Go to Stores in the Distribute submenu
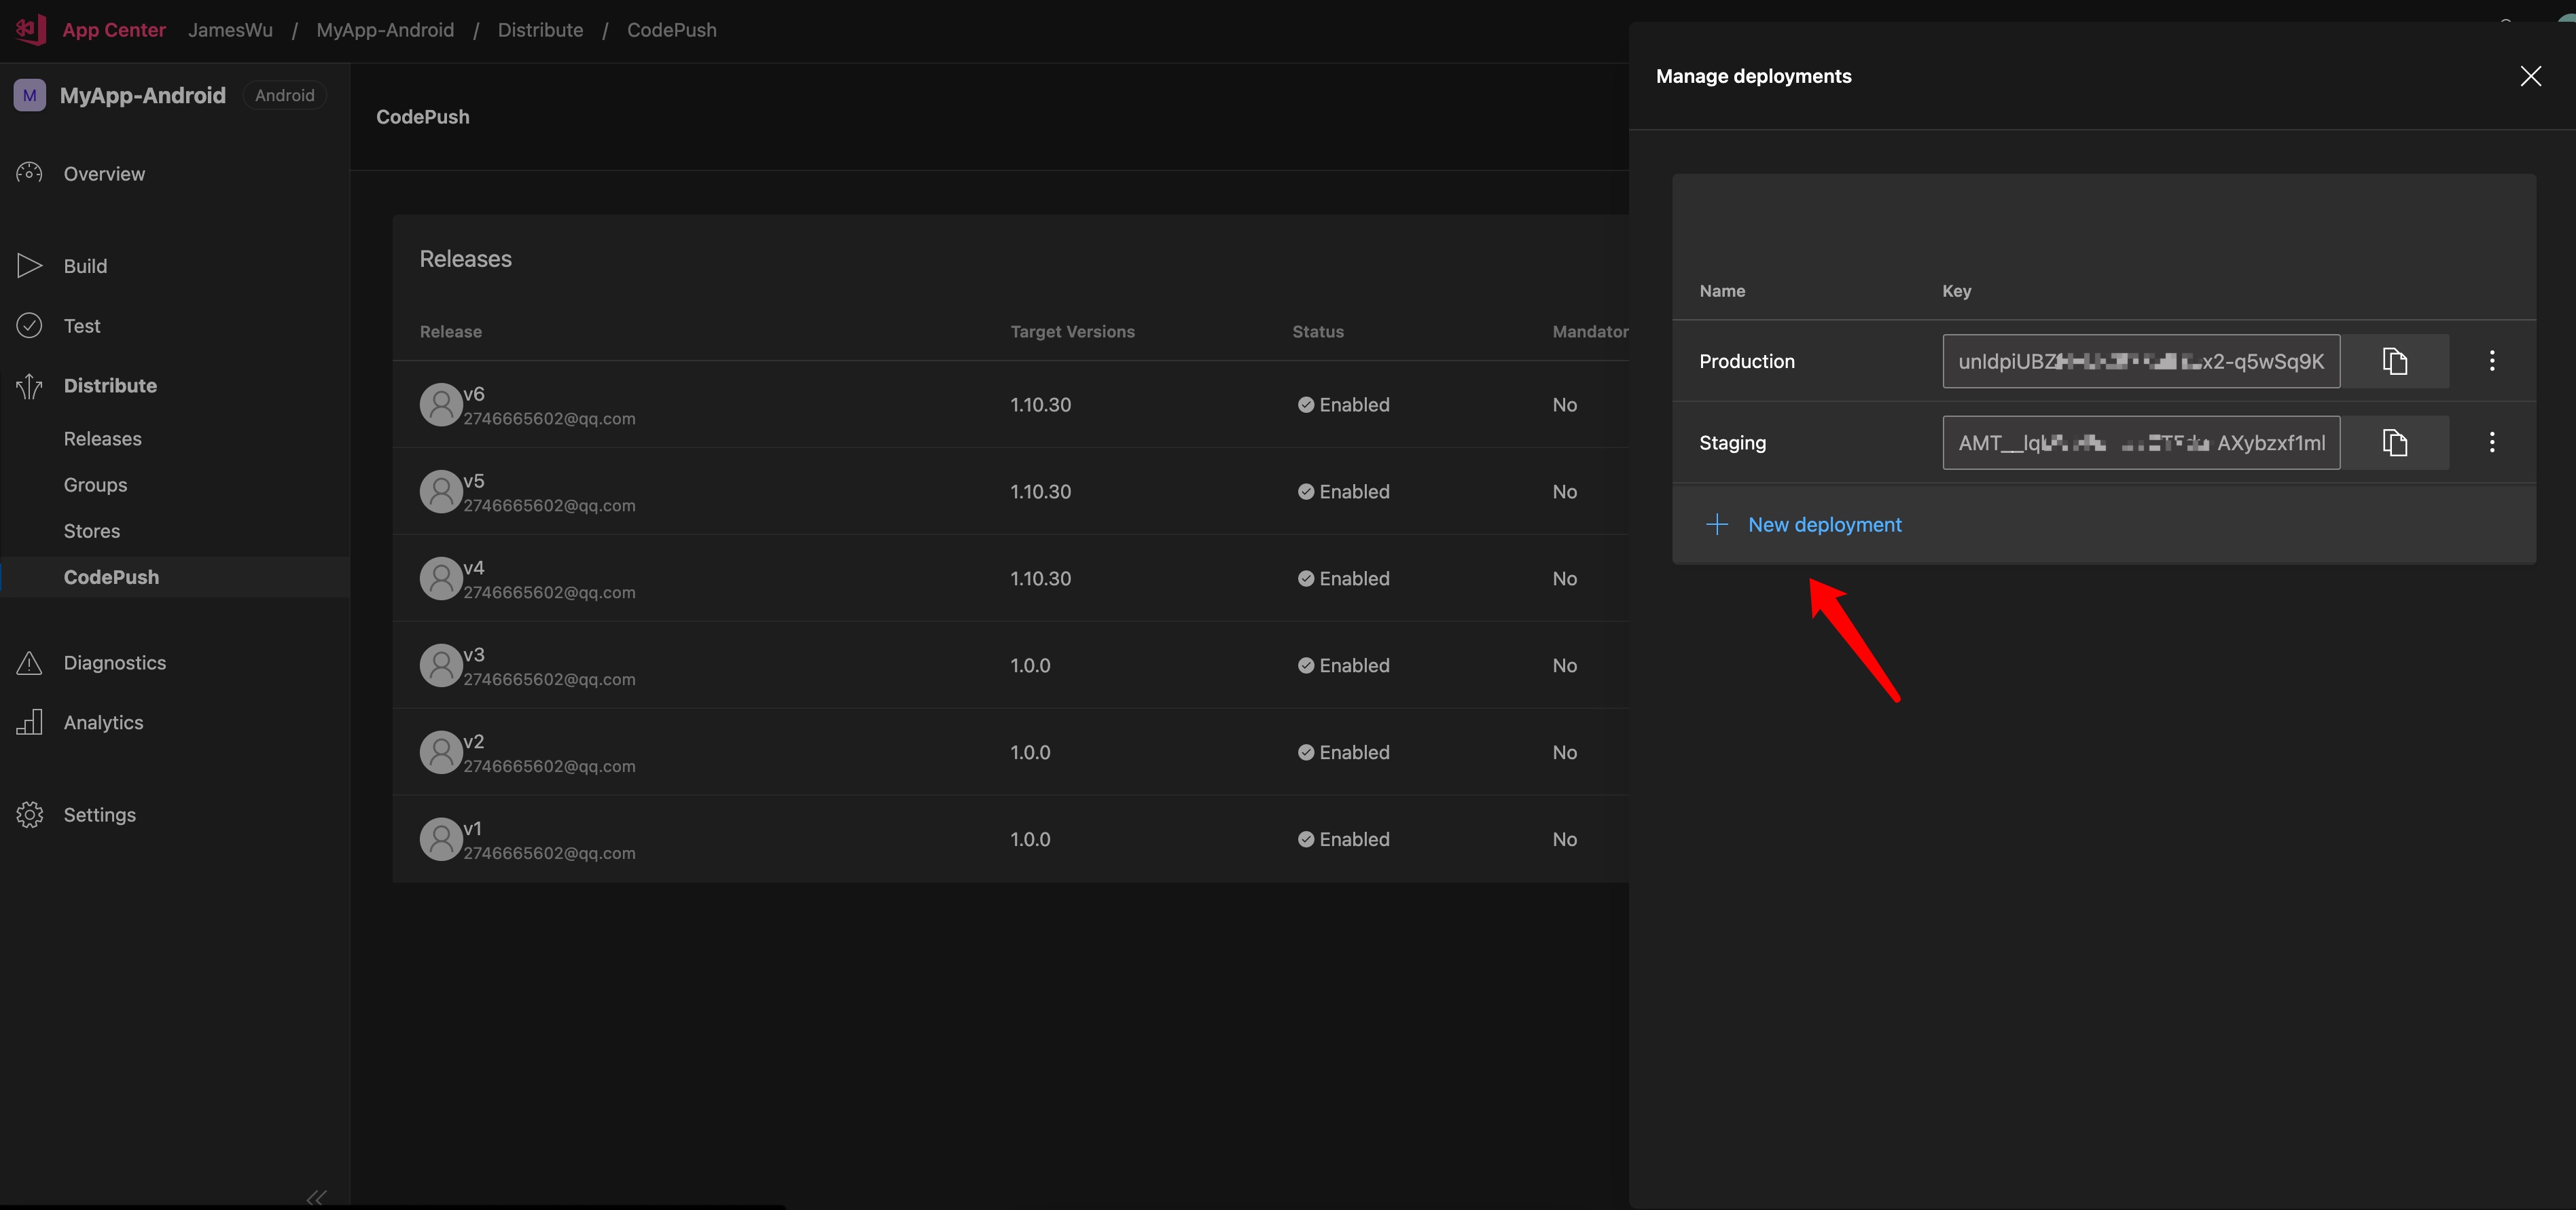The image size is (2576, 1210). [x=92, y=530]
